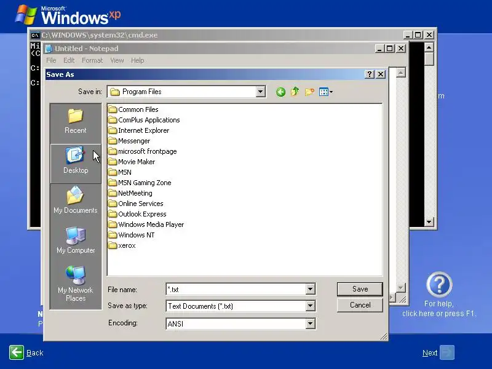Viewport: 492px width, 369px height.
Task: Click Notepad vertical scrollbar down arrow
Action: tap(400, 288)
